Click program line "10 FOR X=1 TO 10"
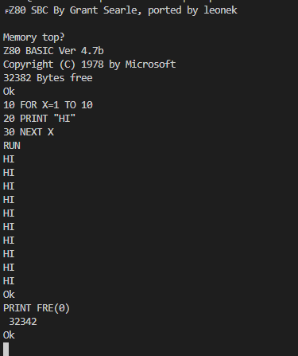Screen dimensions: 298x356 48,105
